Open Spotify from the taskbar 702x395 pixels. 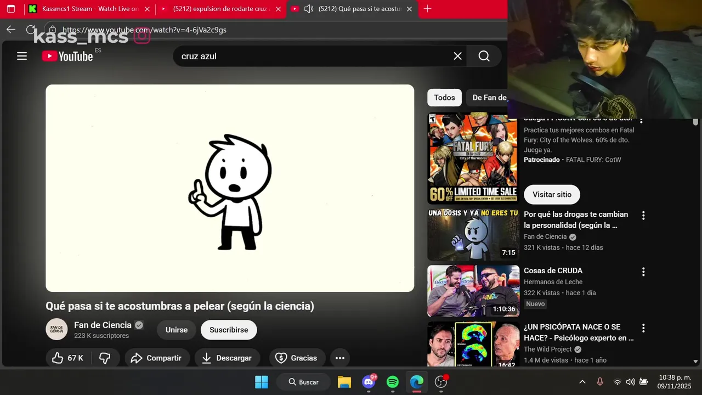pyautogui.click(x=393, y=382)
